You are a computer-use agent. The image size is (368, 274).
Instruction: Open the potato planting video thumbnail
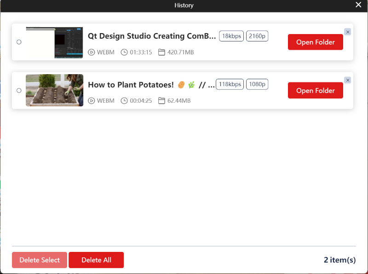[x=54, y=90]
